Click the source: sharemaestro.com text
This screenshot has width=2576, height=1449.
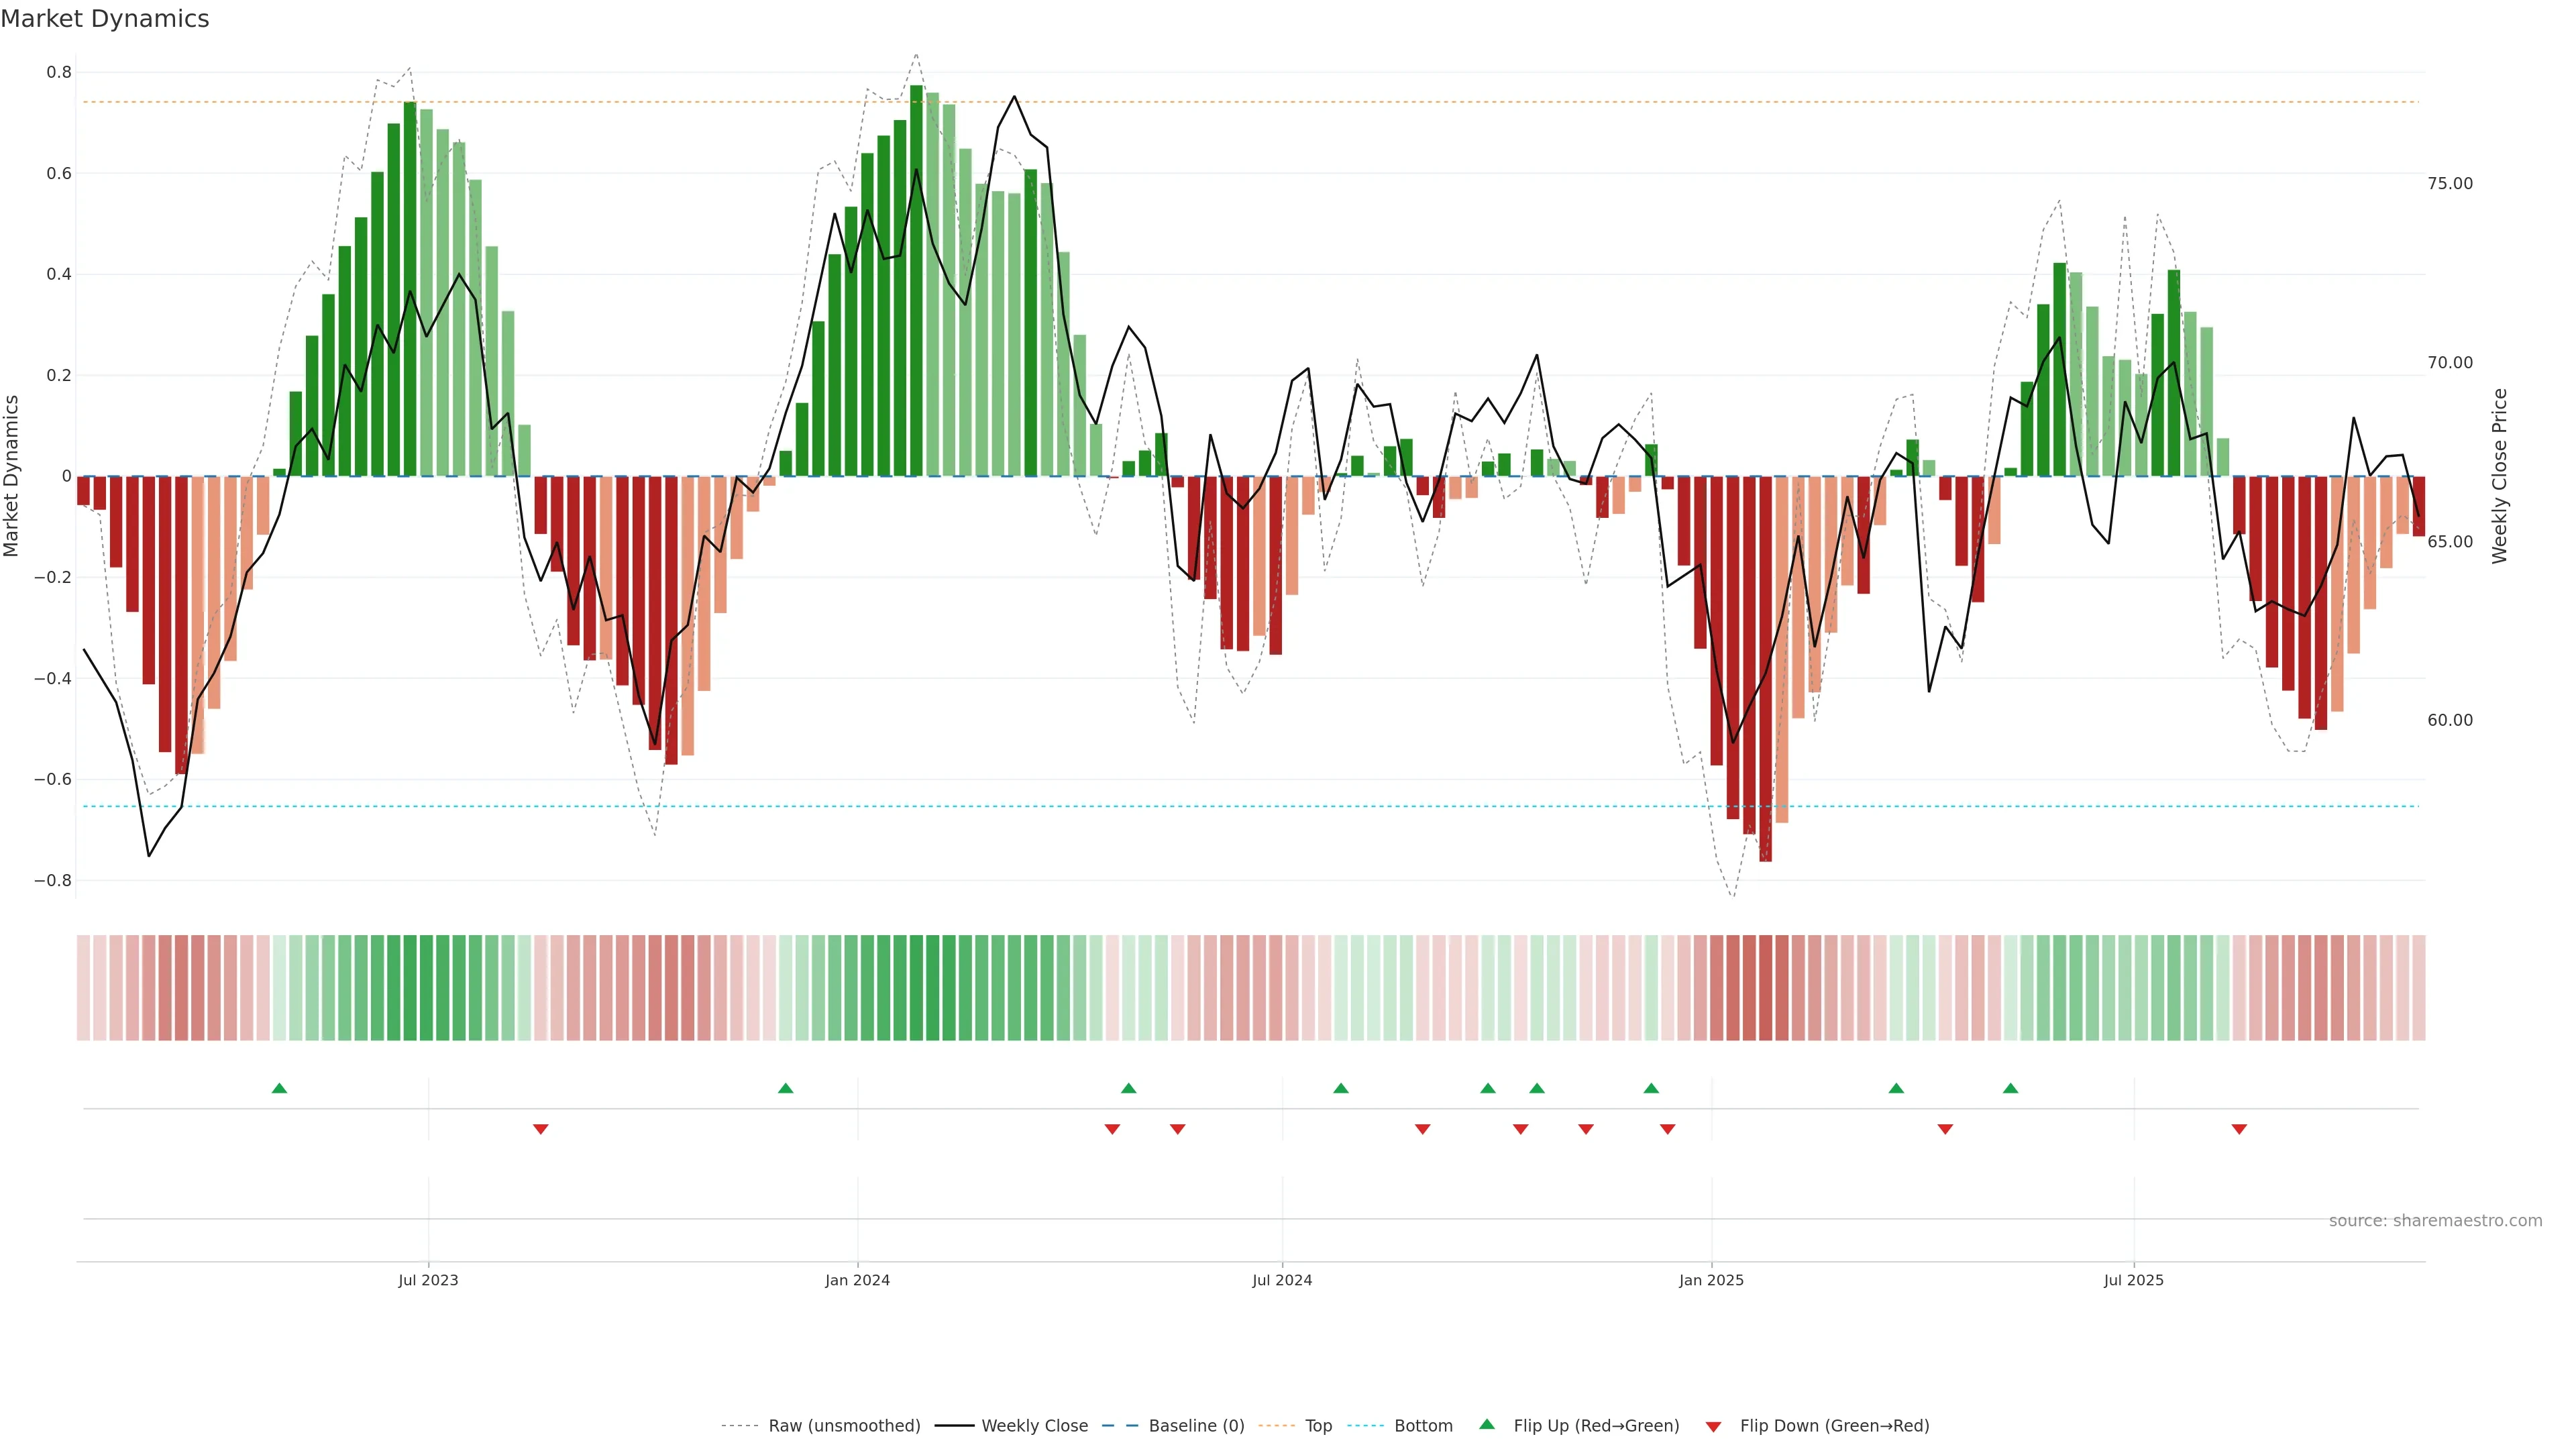coord(2435,1220)
